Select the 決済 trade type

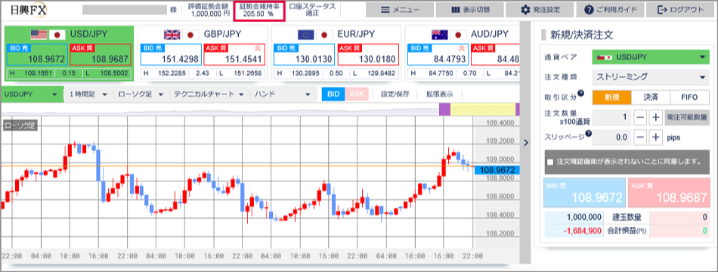pos(650,97)
